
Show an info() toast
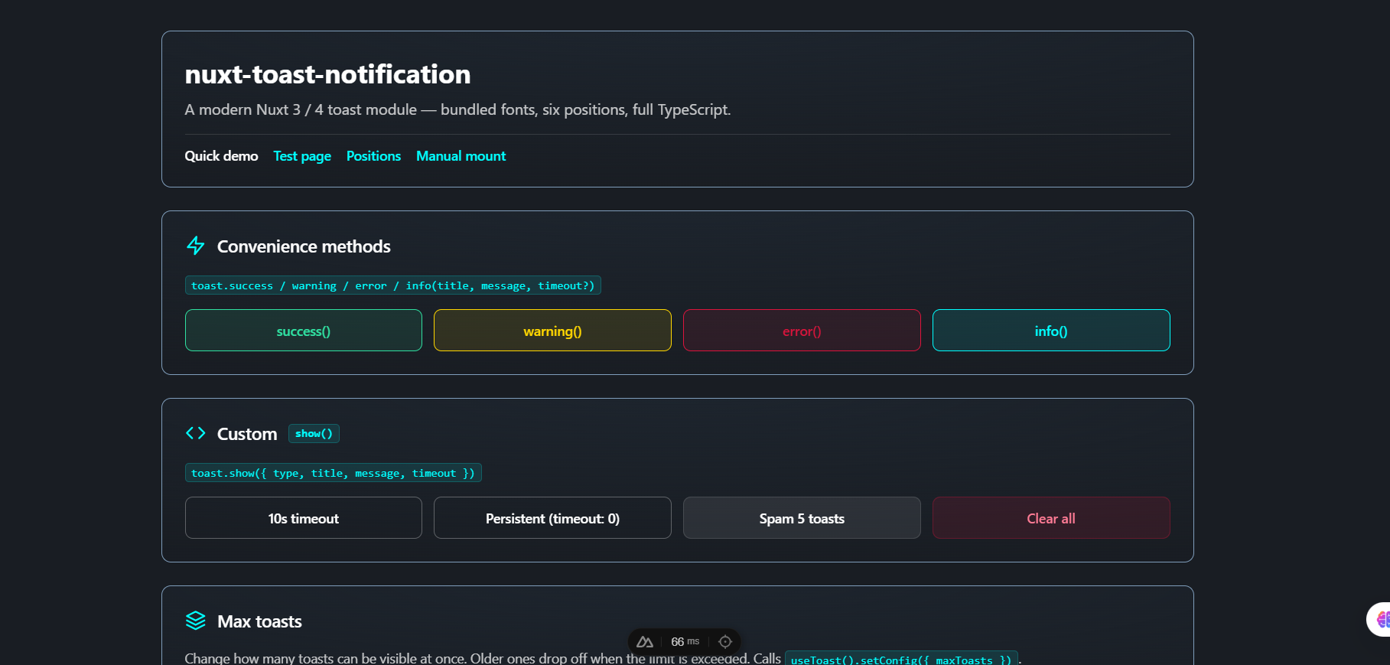[1051, 331]
